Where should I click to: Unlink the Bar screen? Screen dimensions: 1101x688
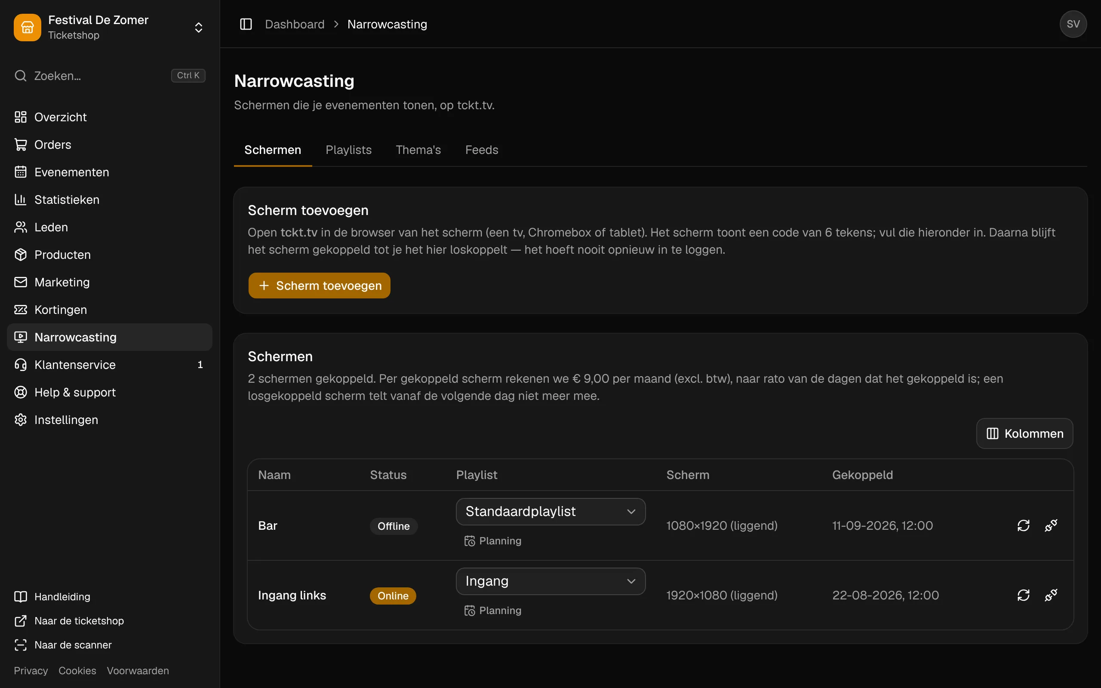[1051, 525]
